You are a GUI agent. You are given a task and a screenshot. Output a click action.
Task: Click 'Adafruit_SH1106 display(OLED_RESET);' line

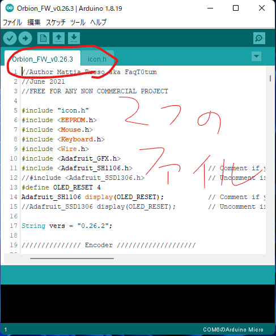click(x=93, y=197)
